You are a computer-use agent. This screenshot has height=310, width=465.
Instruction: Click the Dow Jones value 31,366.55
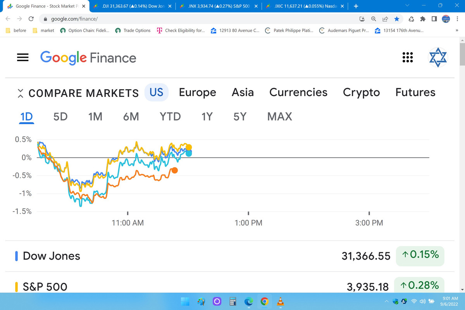click(x=366, y=256)
